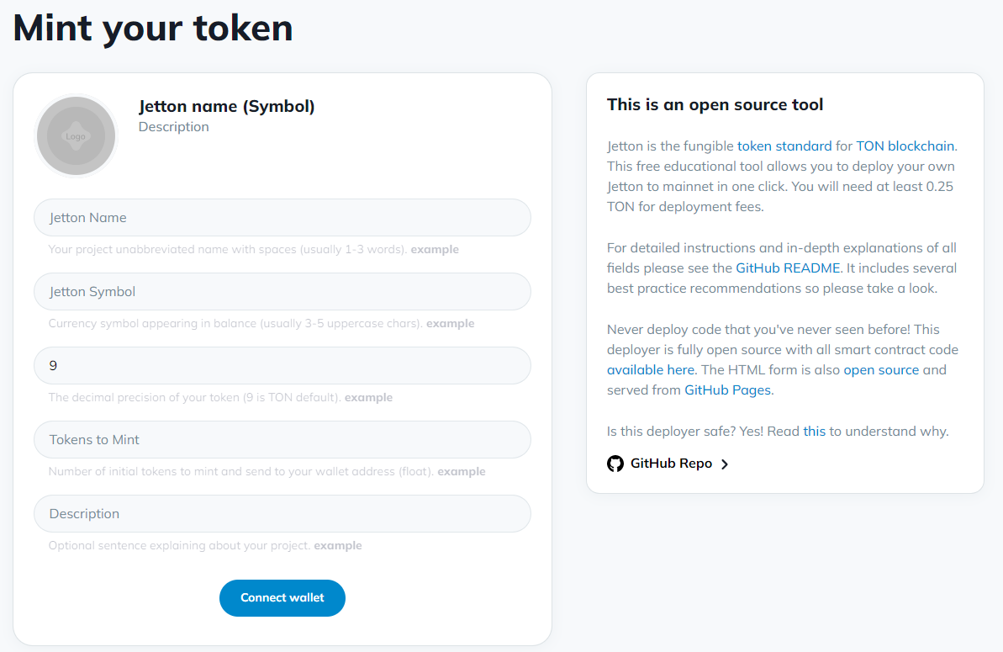The image size is (1003, 652).
Task: Click the available here smart contract link
Action: click(x=650, y=369)
